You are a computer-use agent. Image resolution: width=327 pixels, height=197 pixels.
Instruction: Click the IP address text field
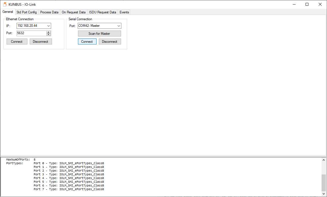pyautogui.click(x=31, y=26)
